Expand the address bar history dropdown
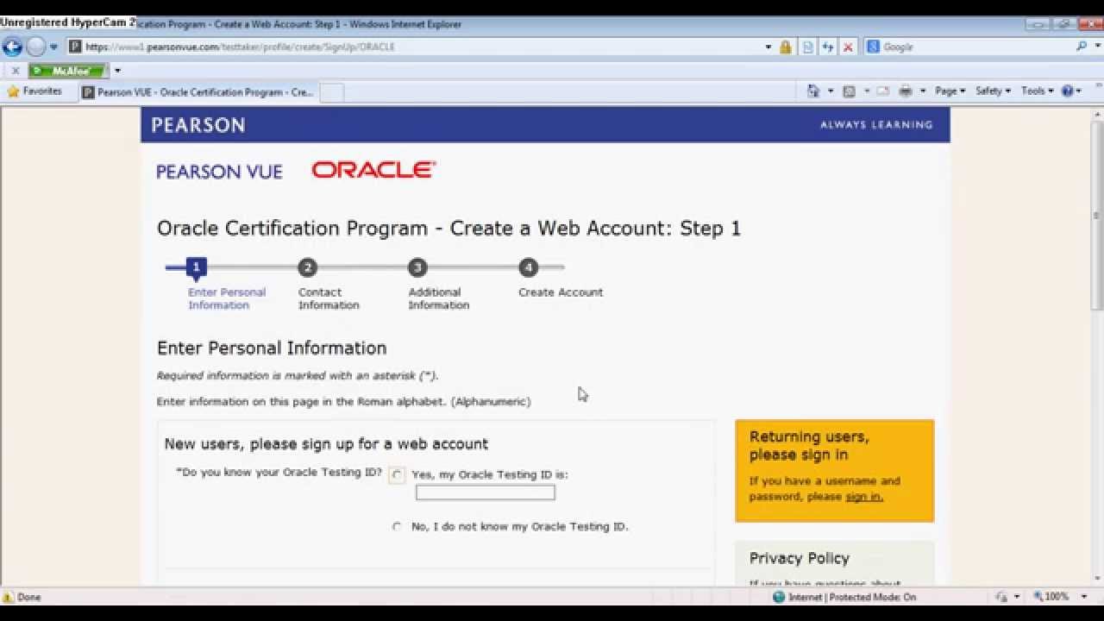 (768, 47)
